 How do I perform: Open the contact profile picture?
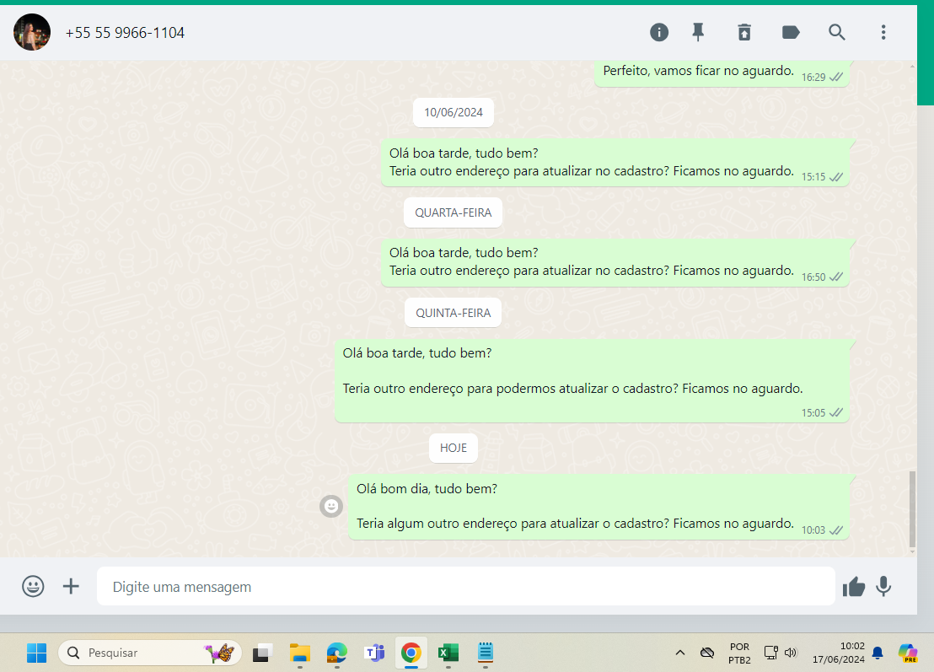tap(32, 32)
